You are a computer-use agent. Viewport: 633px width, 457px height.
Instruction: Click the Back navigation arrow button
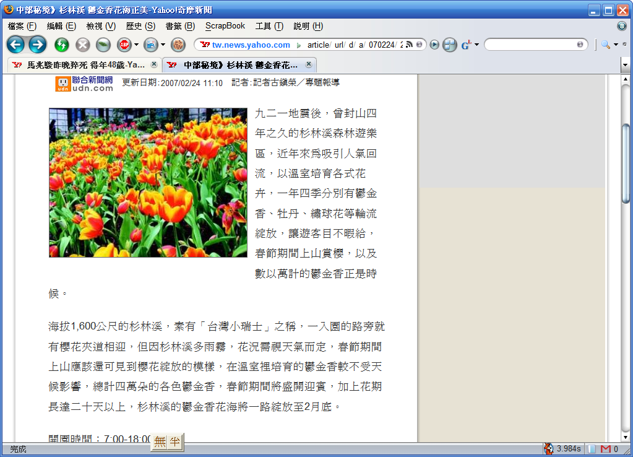point(15,45)
